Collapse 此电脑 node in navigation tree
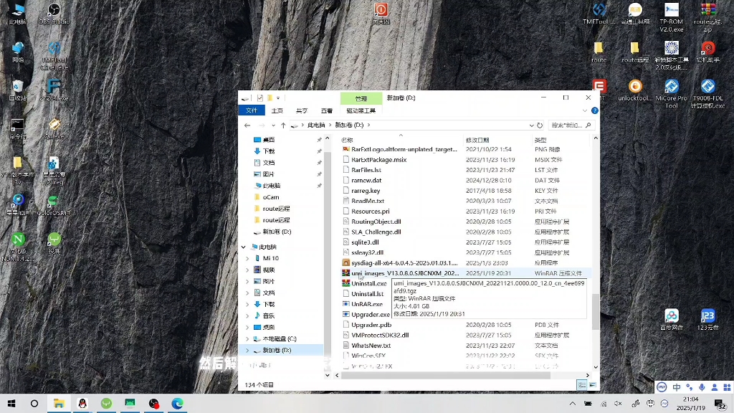The width and height of the screenshot is (734, 413). (x=244, y=247)
